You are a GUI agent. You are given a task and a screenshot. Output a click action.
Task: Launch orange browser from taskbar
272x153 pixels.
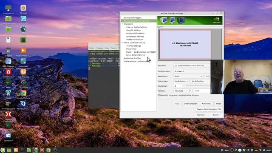point(16,150)
